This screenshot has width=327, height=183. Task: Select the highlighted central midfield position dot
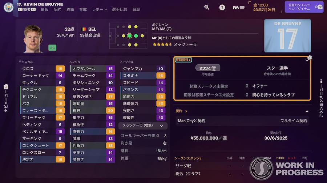click(129, 36)
